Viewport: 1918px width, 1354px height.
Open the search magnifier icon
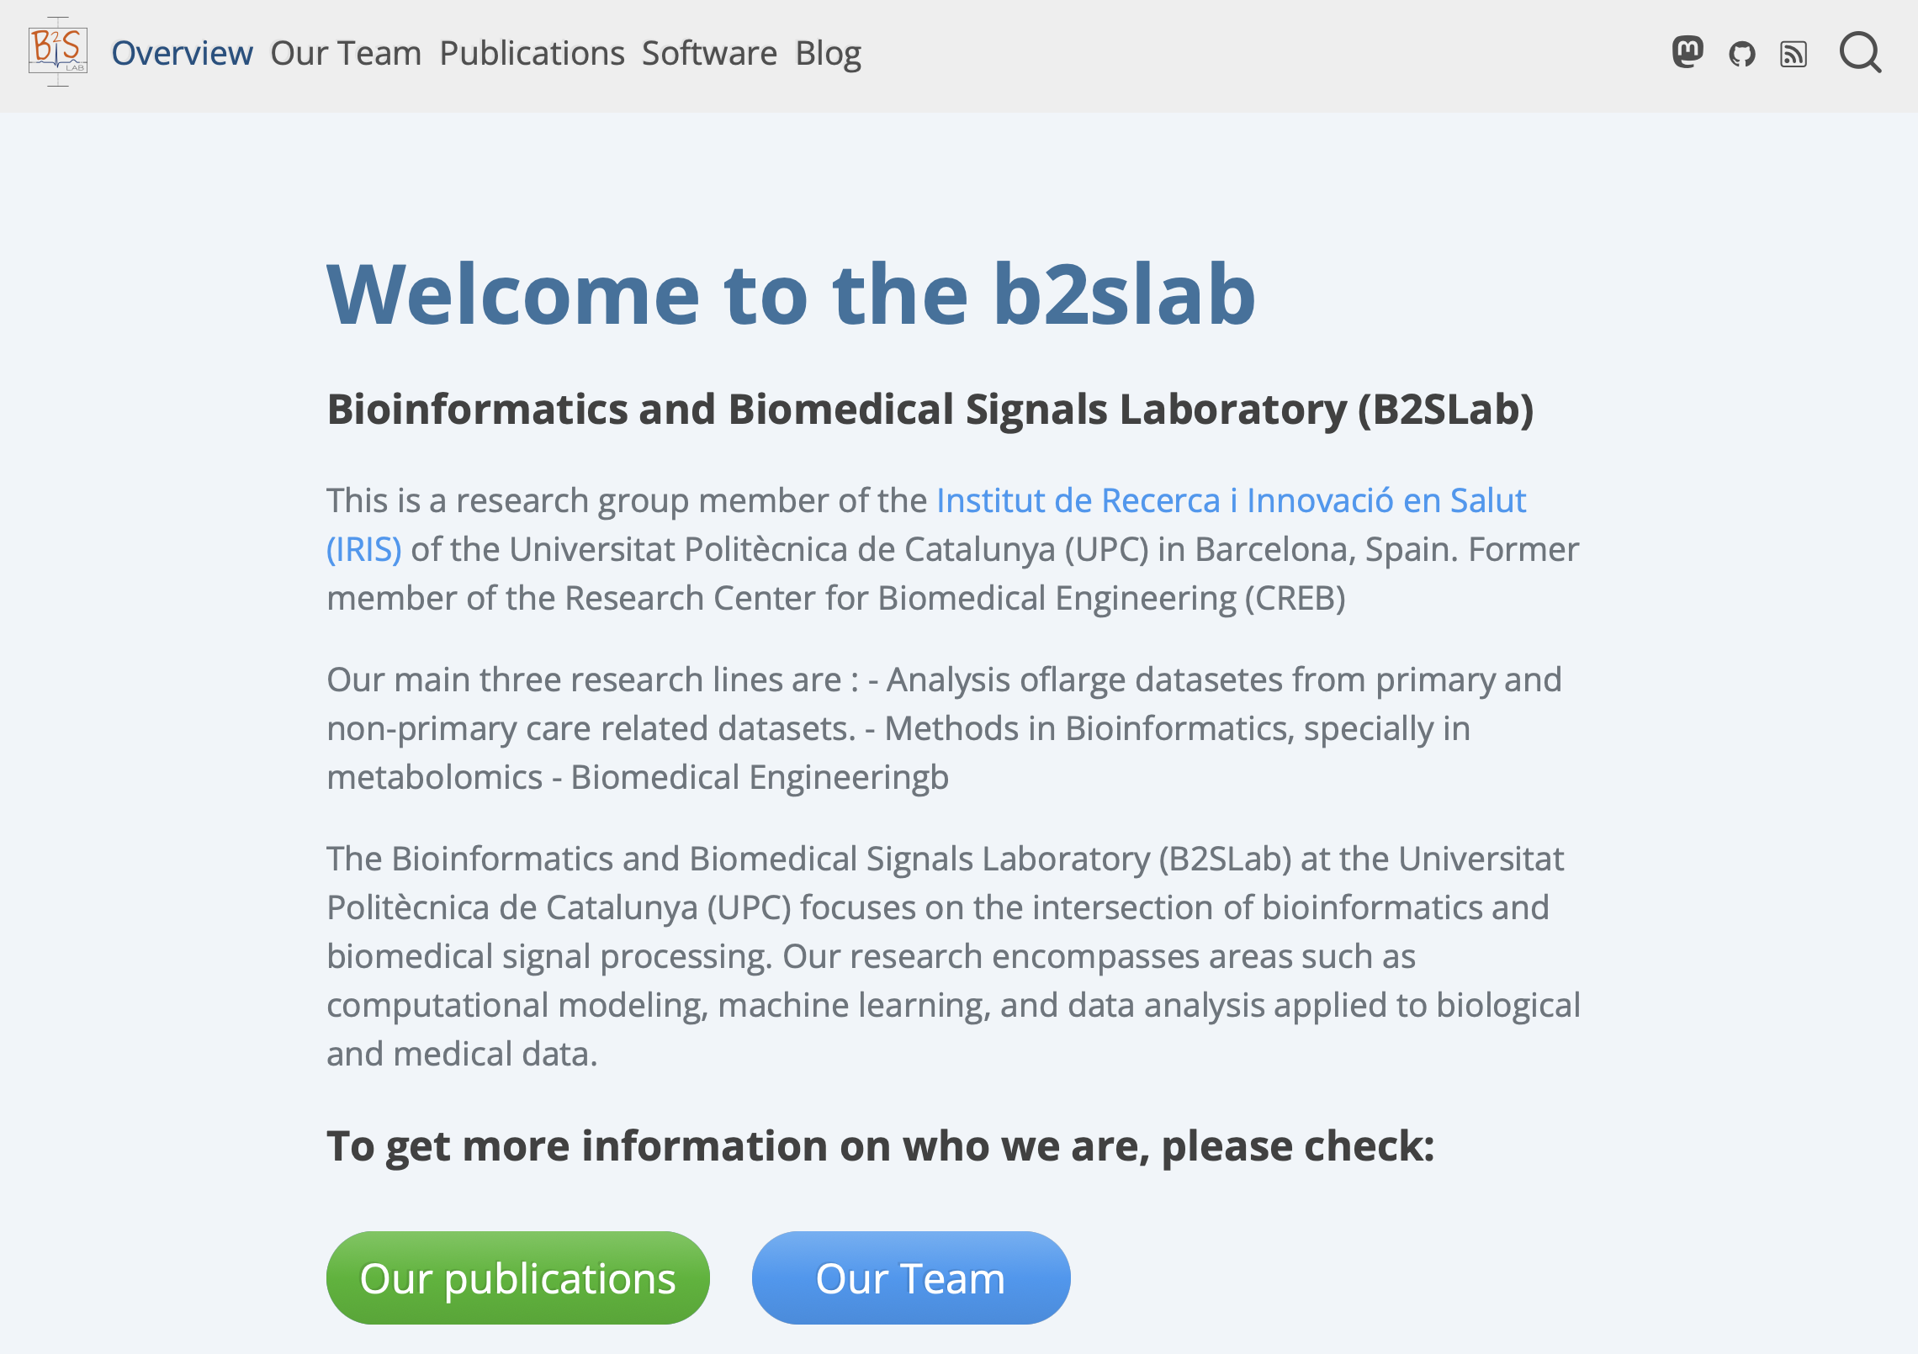(1860, 54)
